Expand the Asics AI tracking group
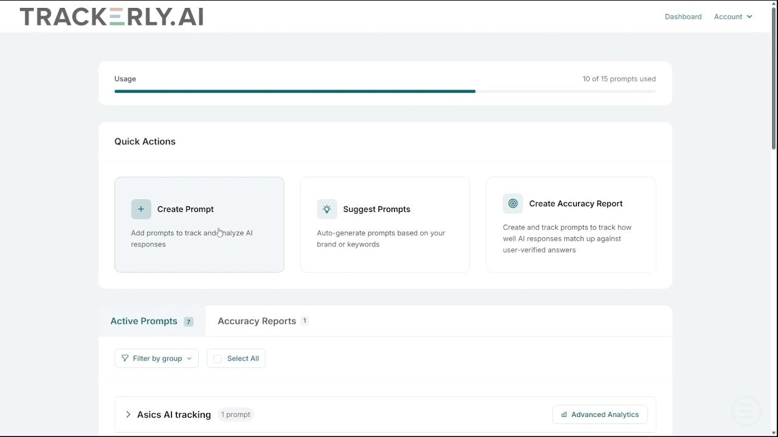778x437 pixels. pos(128,415)
